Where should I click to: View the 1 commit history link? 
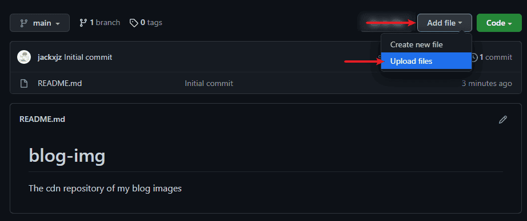[x=492, y=58]
